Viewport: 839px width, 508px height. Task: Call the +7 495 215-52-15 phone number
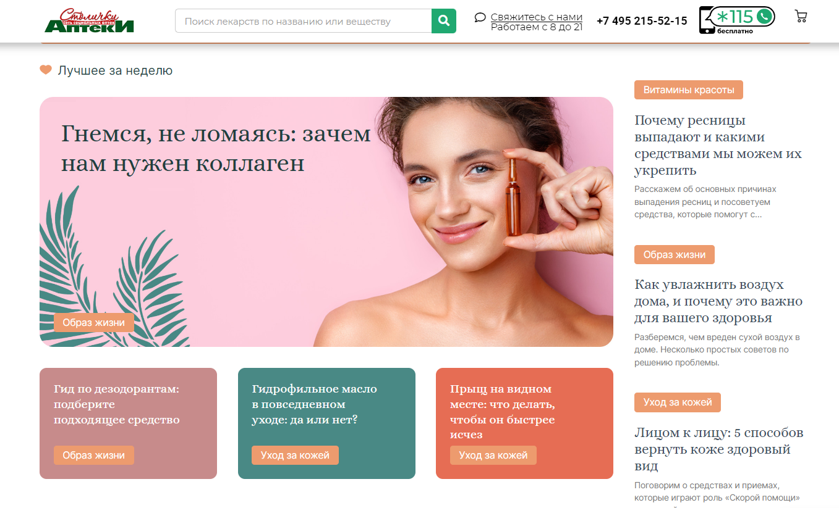pyautogui.click(x=642, y=21)
